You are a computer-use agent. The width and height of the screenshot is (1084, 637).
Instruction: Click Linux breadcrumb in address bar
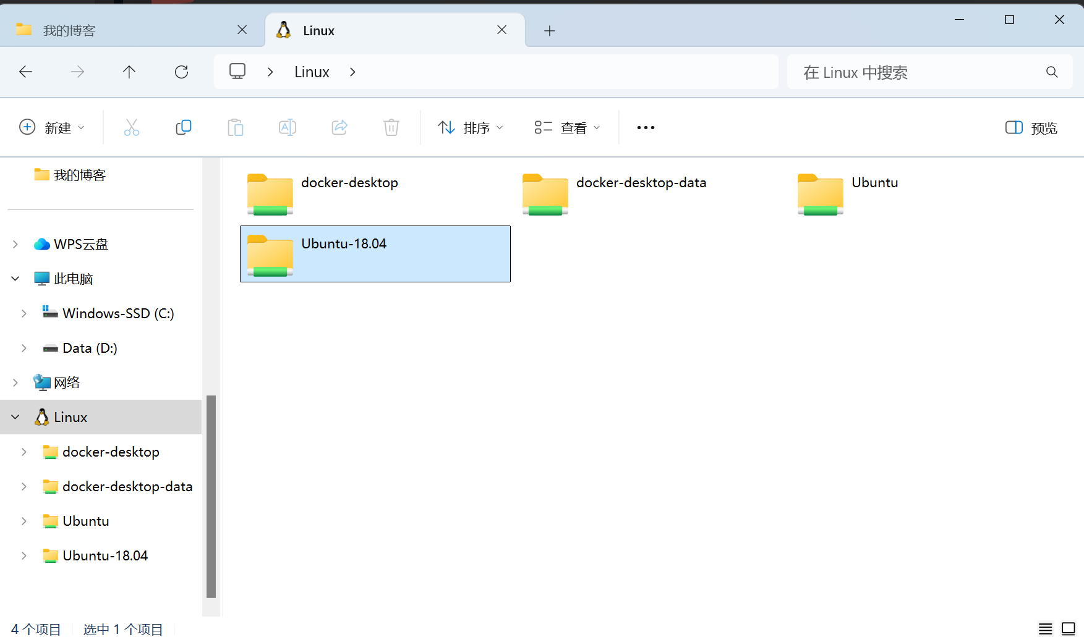[x=312, y=72]
